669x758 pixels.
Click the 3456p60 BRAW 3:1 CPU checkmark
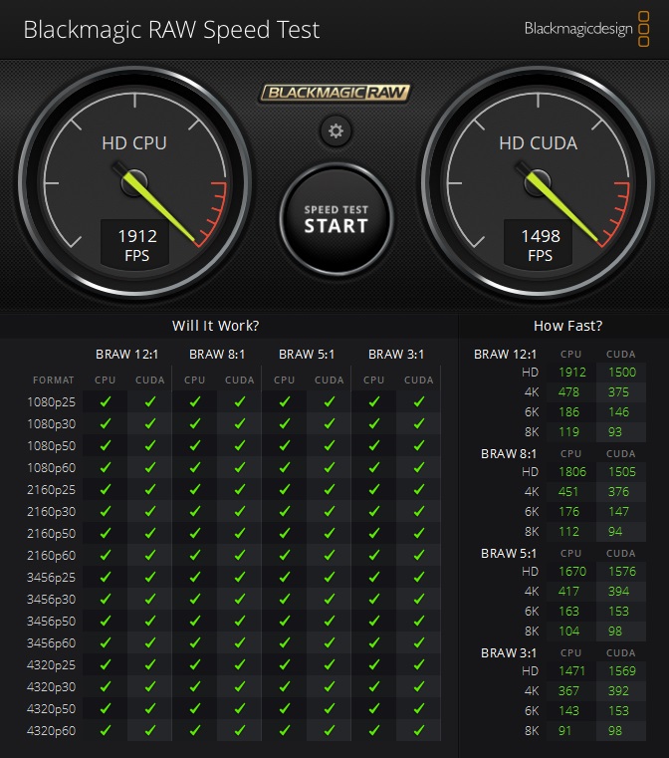pos(374,642)
